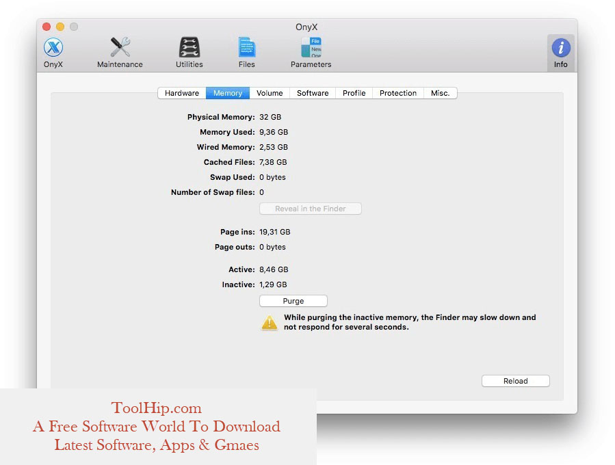Open the Software tab
615x465 pixels.
(x=313, y=93)
